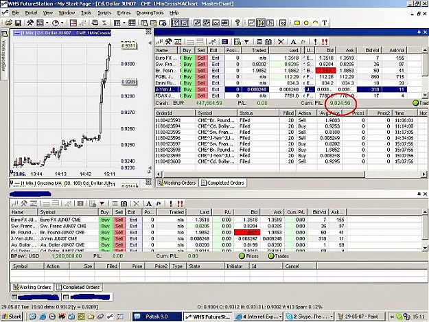Select the yellow ellipse drawing tool
Screen dimensions: 429x322
306,23
